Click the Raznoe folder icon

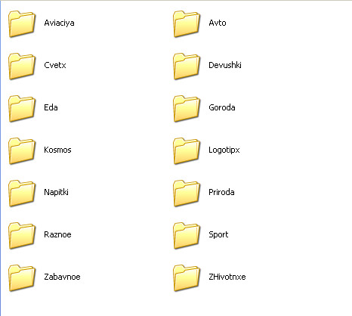click(22, 236)
